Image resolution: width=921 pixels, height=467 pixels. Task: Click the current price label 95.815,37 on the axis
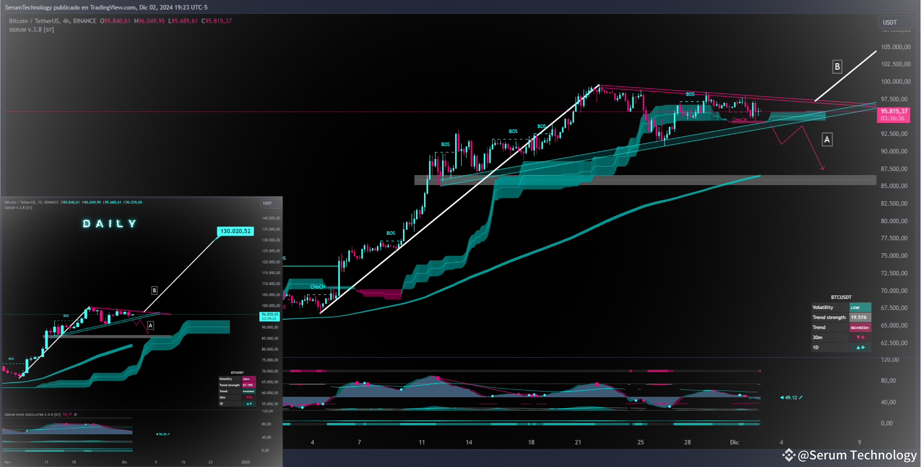click(894, 111)
